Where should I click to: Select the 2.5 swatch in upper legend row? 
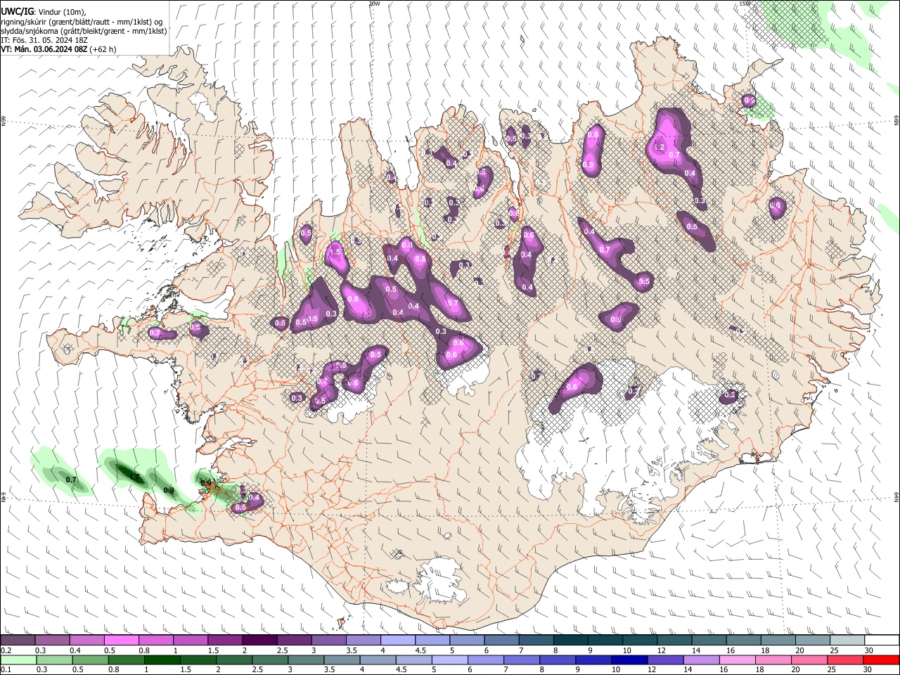(293, 641)
